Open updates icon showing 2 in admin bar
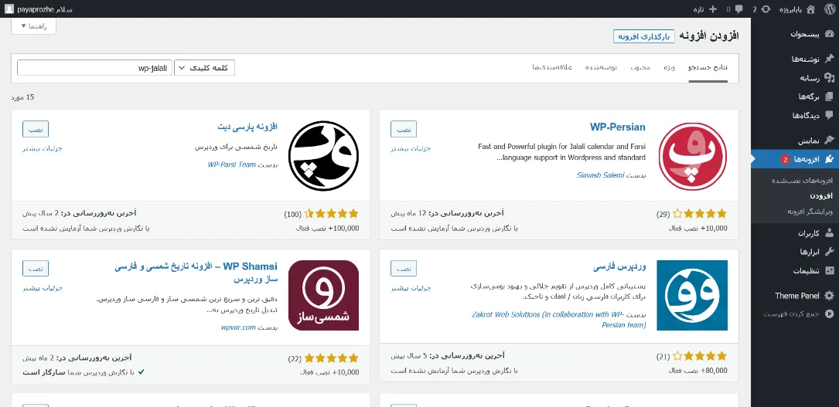The image size is (839, 407). pos(766,9)
